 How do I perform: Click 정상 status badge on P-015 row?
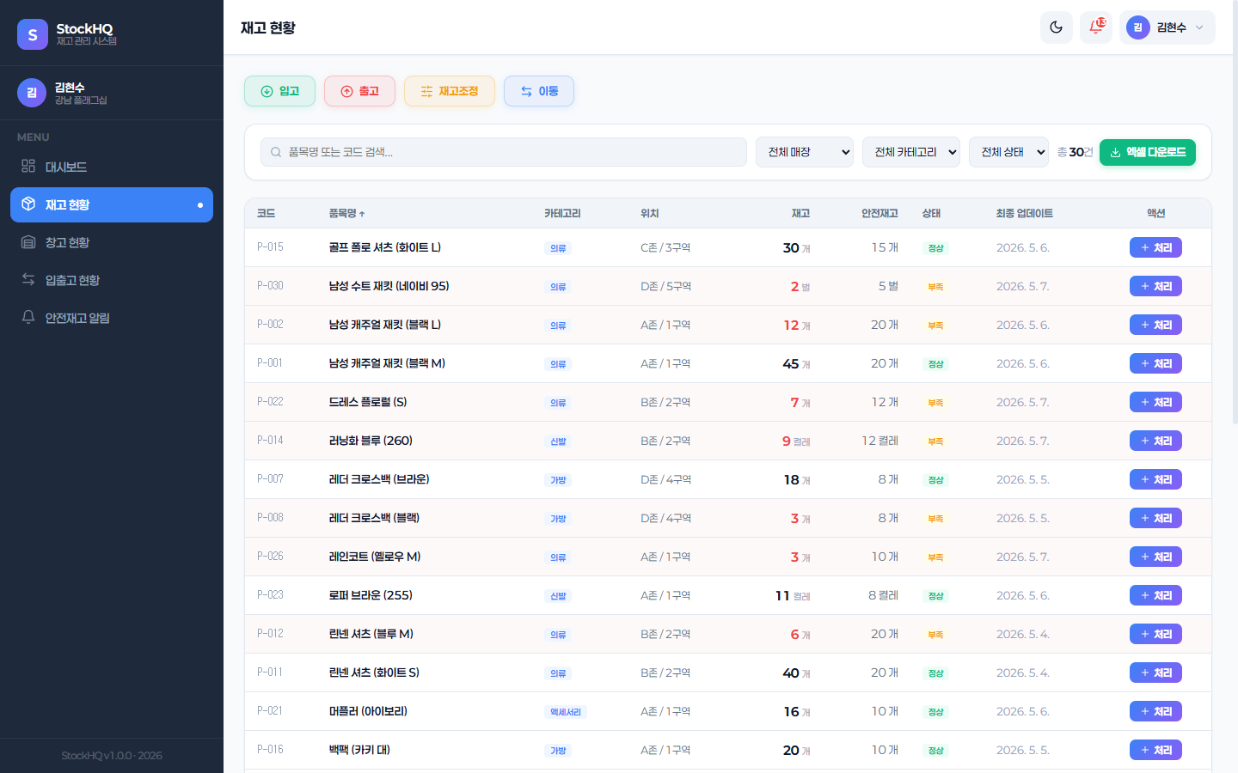(935, 248)
